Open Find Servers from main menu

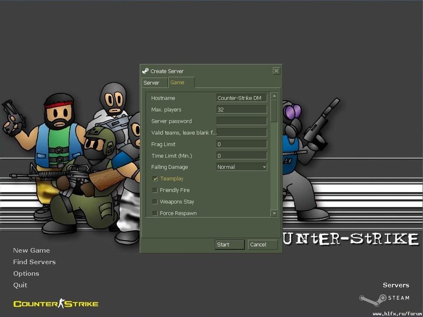pyautogui.click(x=34, y=262)
